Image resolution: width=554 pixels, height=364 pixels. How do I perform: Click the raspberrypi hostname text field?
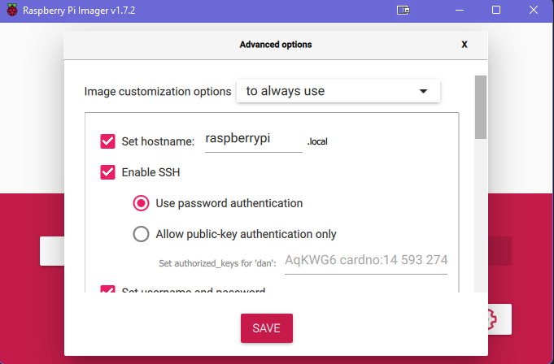[x=254, y=141]
